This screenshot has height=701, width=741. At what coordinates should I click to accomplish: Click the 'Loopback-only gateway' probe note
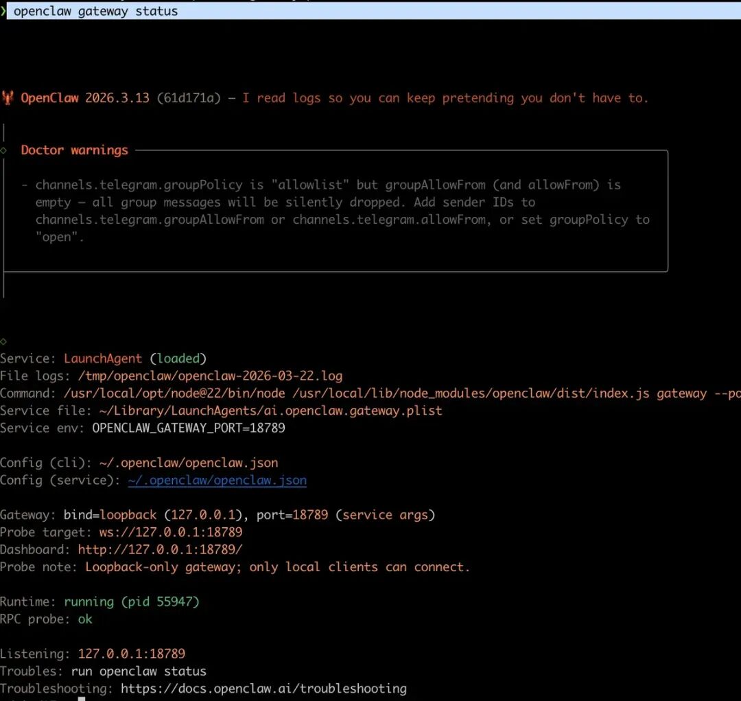coord(278,567)
